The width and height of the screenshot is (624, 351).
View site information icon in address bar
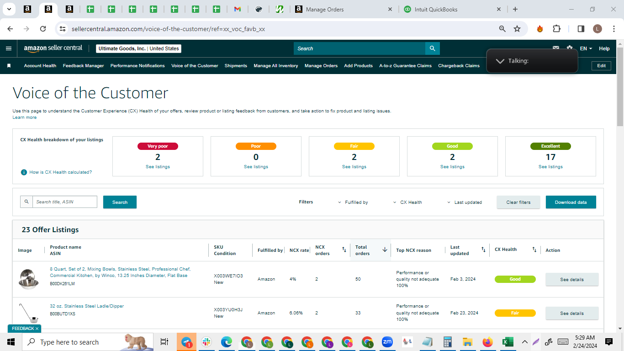click(63, 29)
